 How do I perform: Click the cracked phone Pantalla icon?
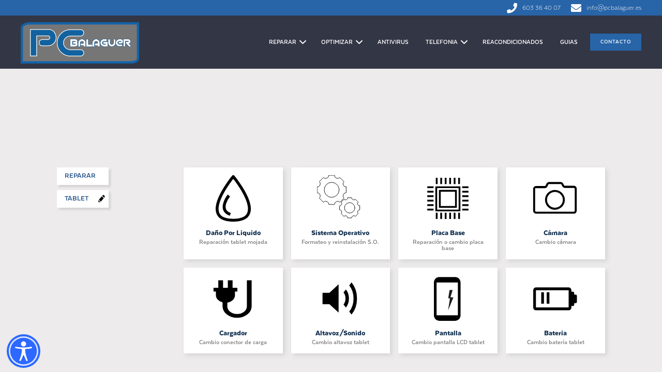coord(447,299)
